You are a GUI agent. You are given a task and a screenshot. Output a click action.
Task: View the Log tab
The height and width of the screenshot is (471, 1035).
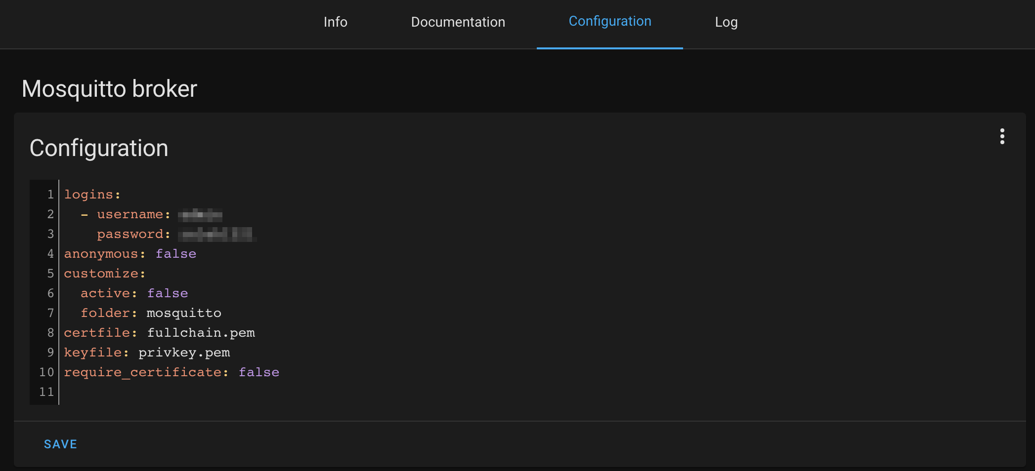[726, 22]
